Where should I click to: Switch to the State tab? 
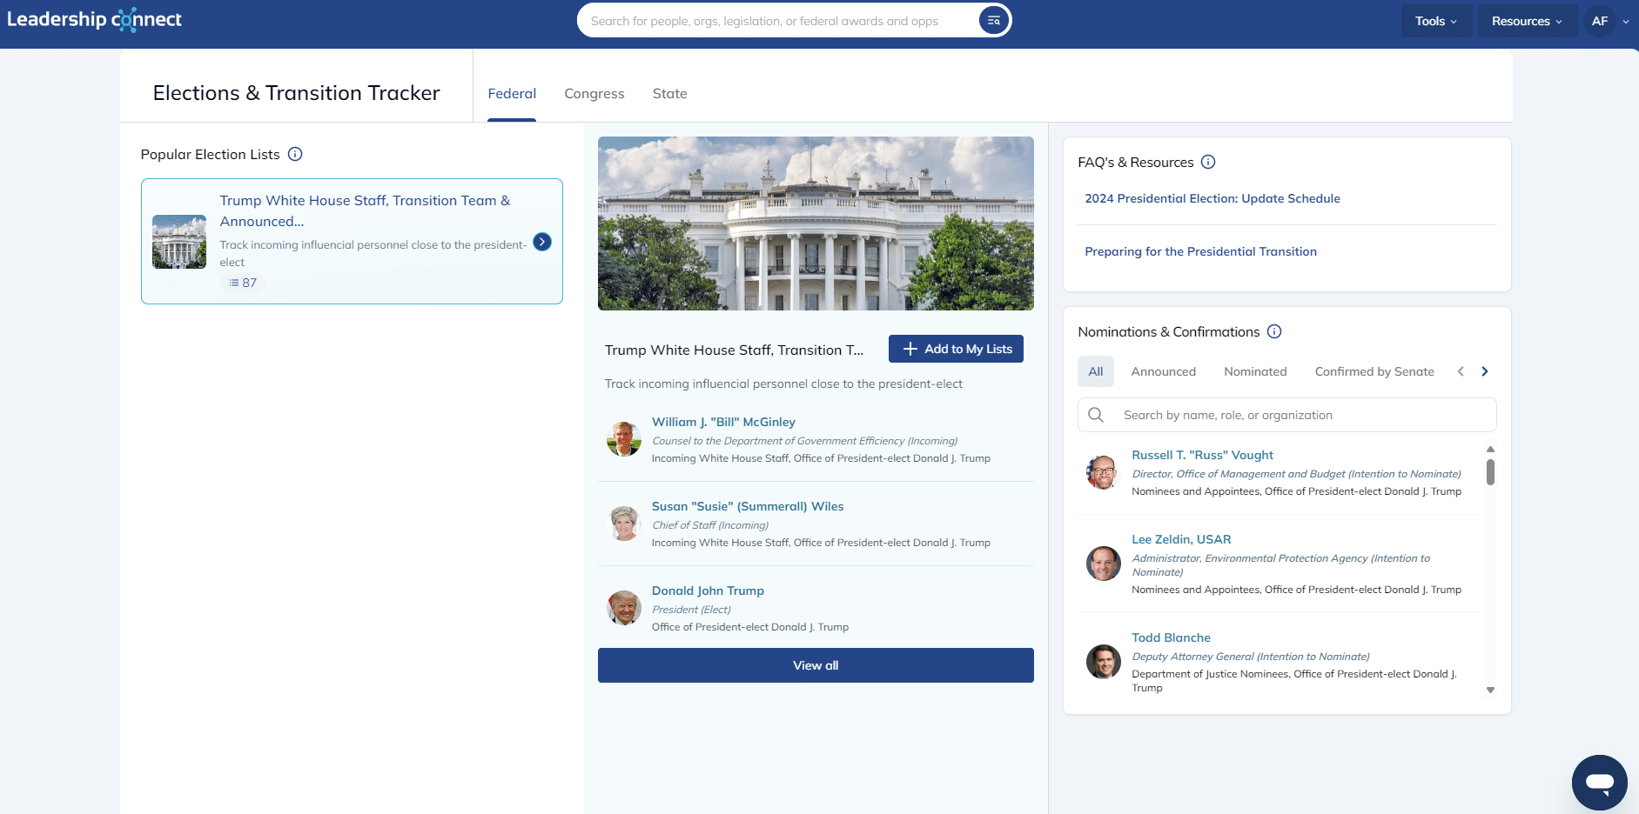click(x=670, y=93)
